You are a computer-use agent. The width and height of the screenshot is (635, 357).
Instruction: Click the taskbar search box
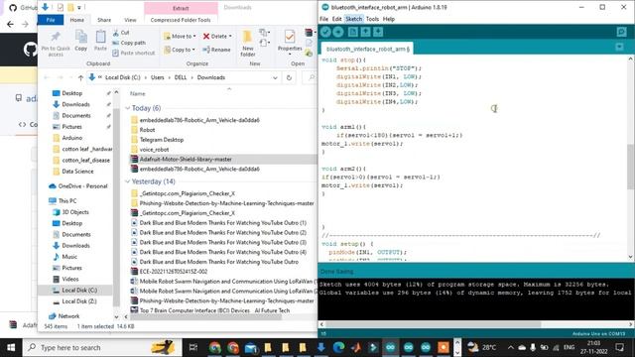101,347
